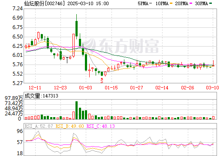Click the 02-14 date axis label

(x=162, y=88)
